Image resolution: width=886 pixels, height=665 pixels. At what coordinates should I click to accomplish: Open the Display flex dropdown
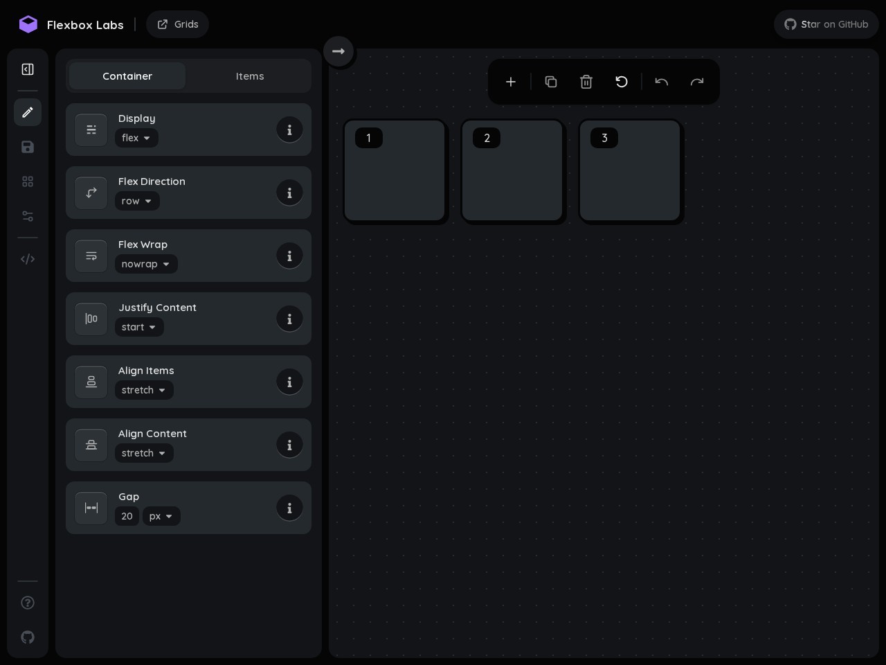(x=136, y=138)
